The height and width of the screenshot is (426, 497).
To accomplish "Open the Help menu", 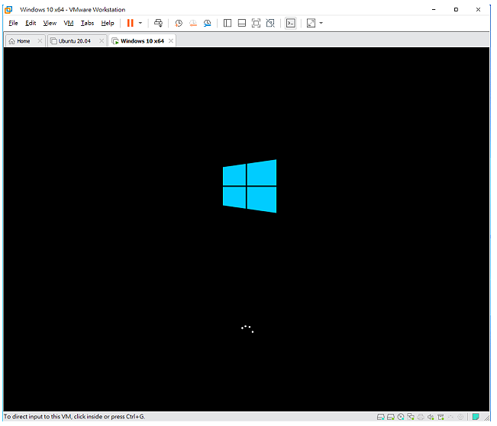I will (x=108, y=23).
